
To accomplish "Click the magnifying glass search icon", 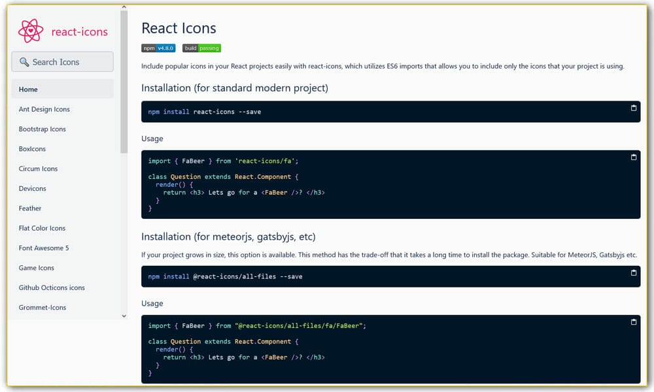I will point(24,61).
